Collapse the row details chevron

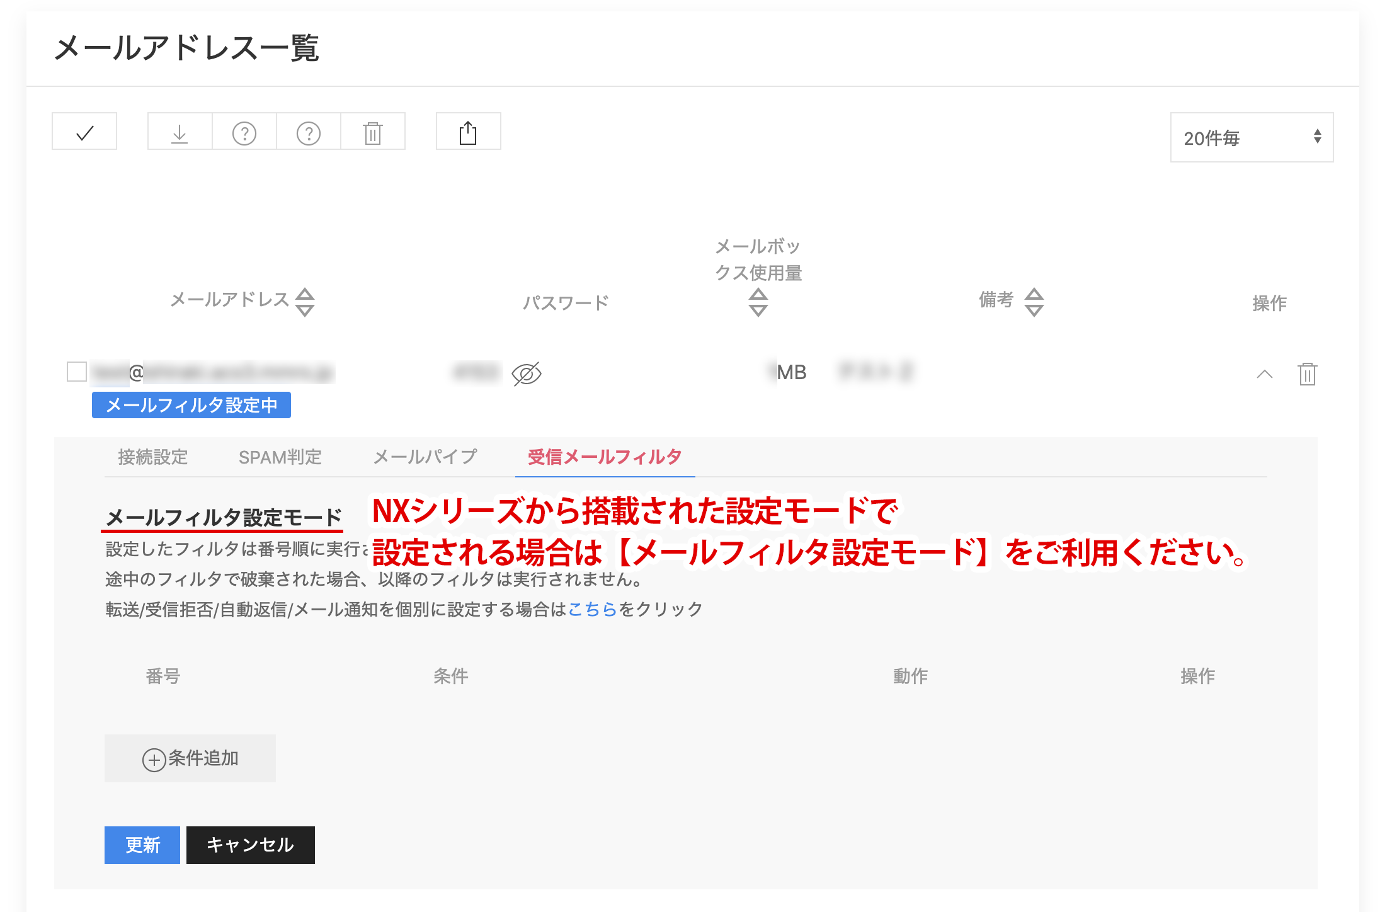1264,374
